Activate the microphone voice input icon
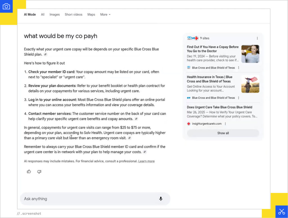Viewport: 288px width, 218px height. tap(161, 199)
